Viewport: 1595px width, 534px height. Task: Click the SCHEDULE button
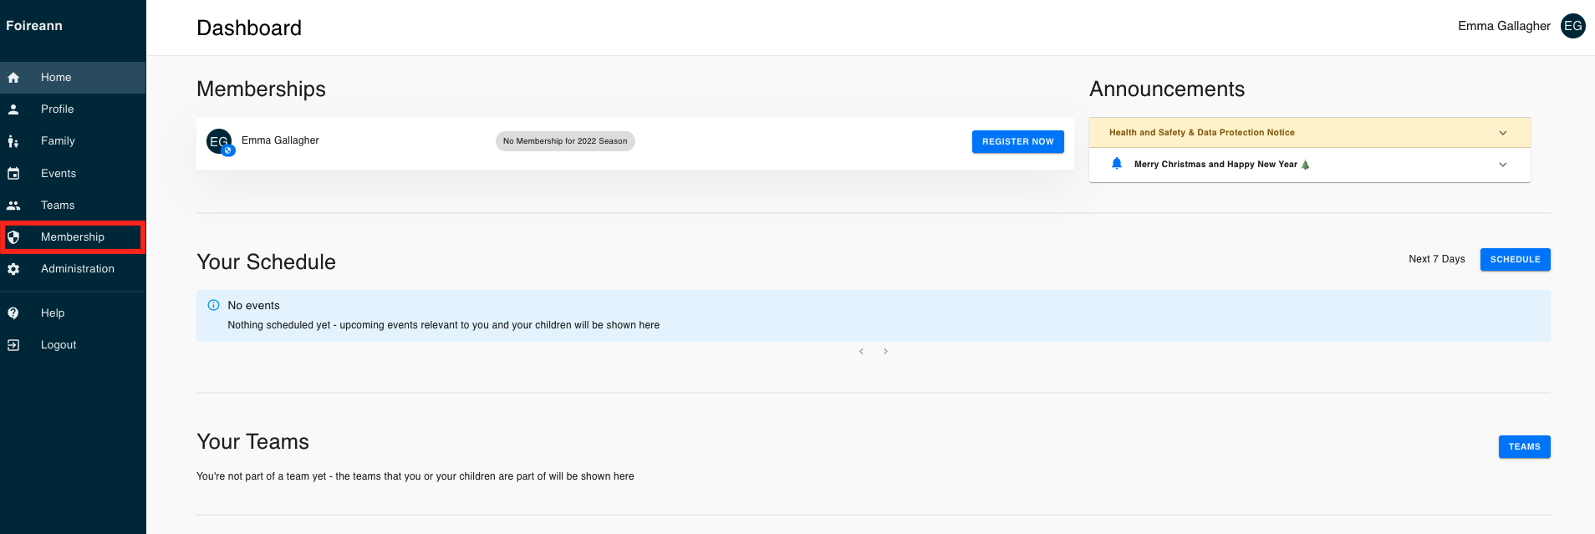(1515, 260)
